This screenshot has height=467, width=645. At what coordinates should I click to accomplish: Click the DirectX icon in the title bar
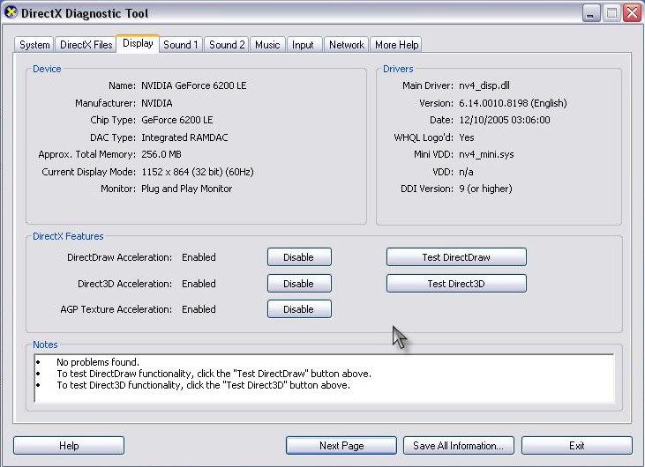tap(11, 13)
